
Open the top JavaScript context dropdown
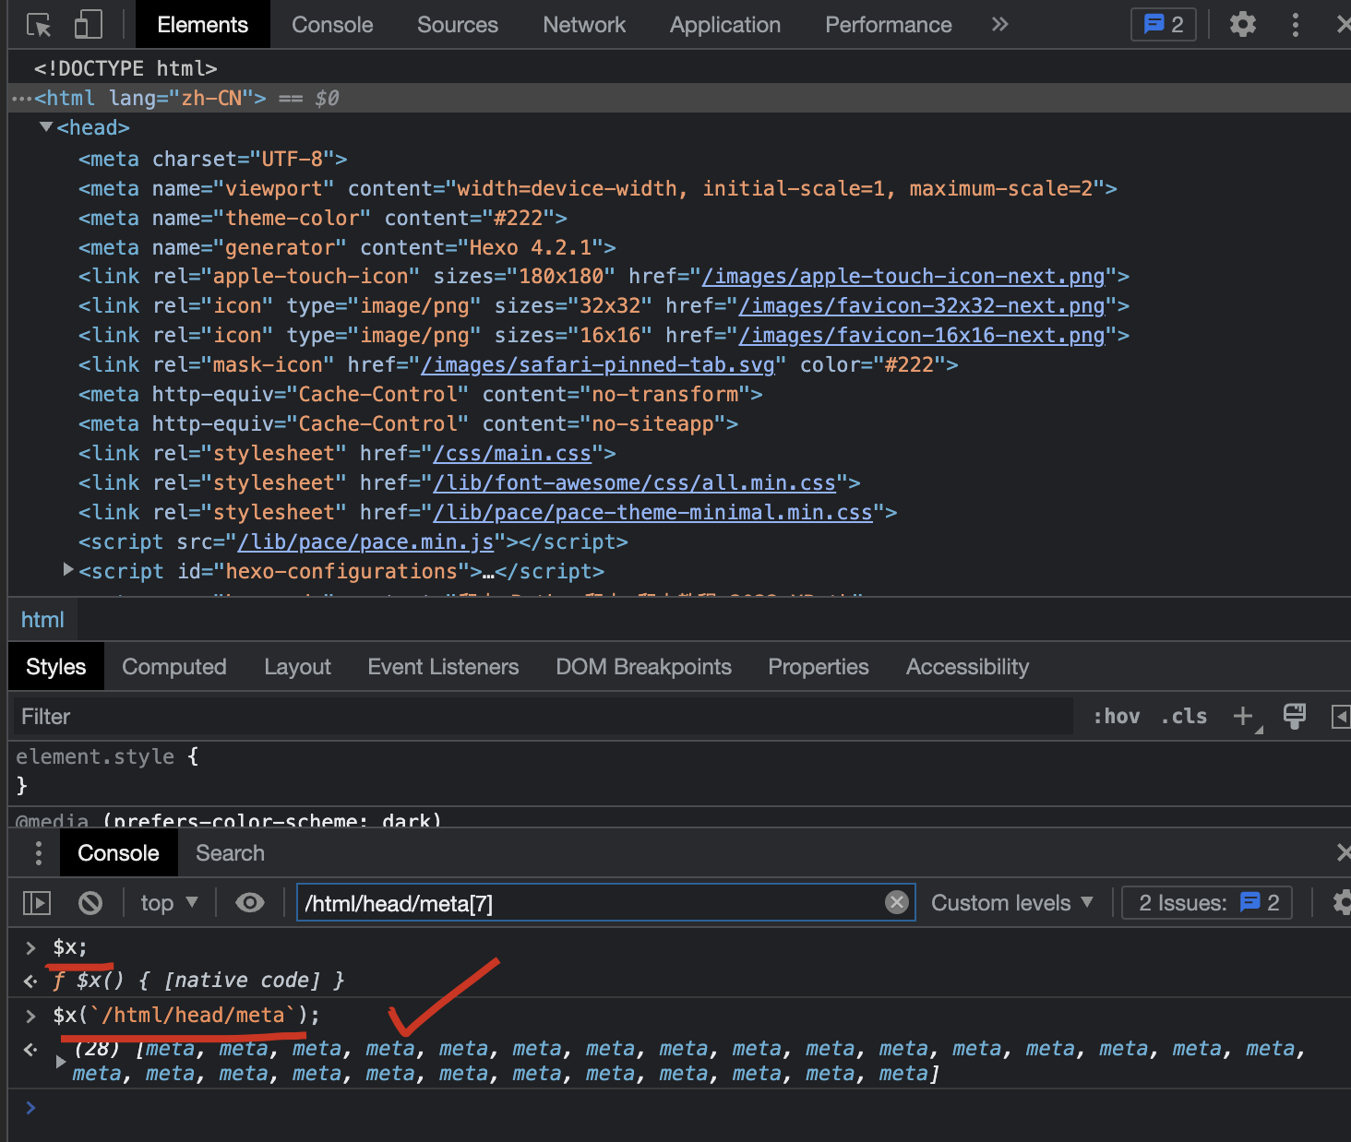click(x=170, y=903)
